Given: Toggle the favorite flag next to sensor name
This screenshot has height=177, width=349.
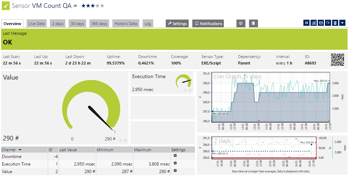Looking at the screenshot, I should (x=75, y=6).
